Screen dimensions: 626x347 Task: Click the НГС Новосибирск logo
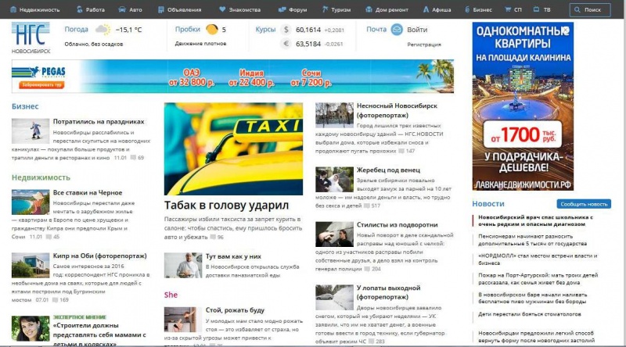pos(31,37)
